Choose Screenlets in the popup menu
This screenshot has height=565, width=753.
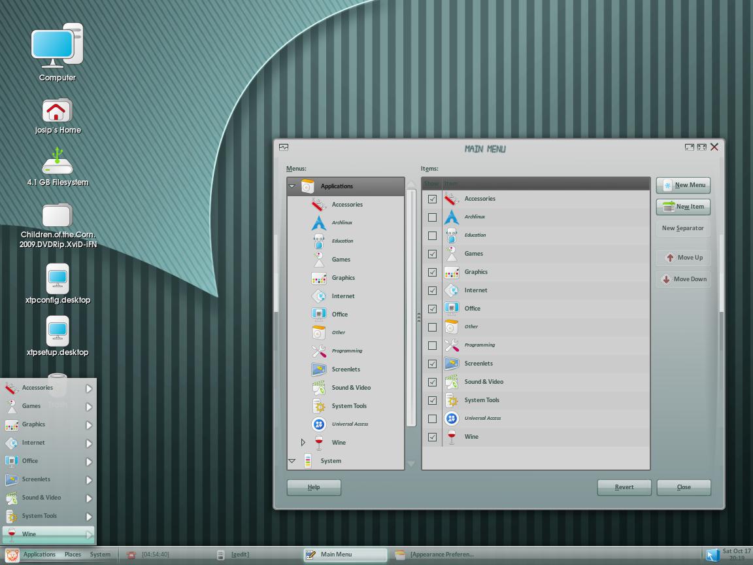click(48, 479)
